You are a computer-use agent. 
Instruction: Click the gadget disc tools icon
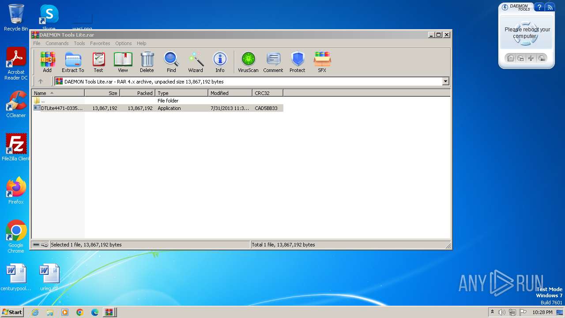[542, 58]
